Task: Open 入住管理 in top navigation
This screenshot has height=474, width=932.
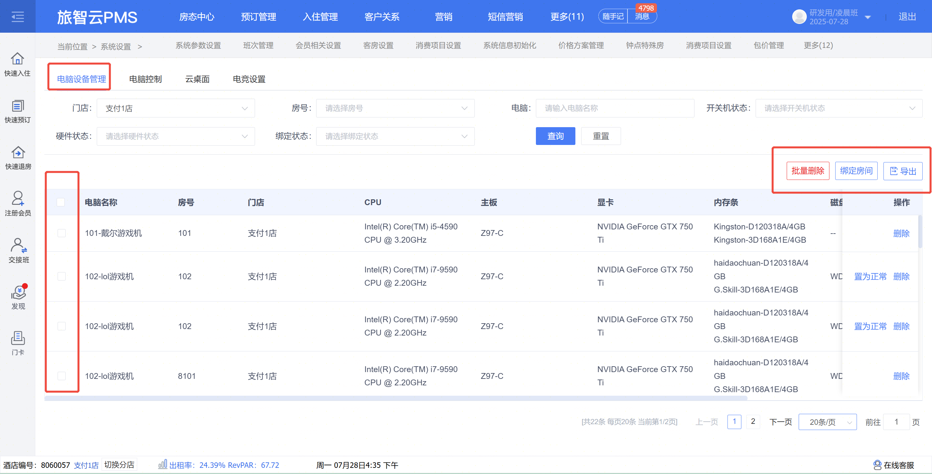Action: (320, 17)
